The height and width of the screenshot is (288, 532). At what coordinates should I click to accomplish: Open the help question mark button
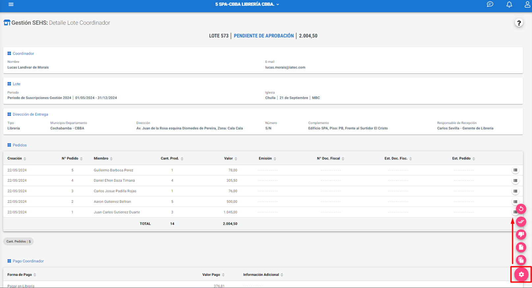pos(519,23)
